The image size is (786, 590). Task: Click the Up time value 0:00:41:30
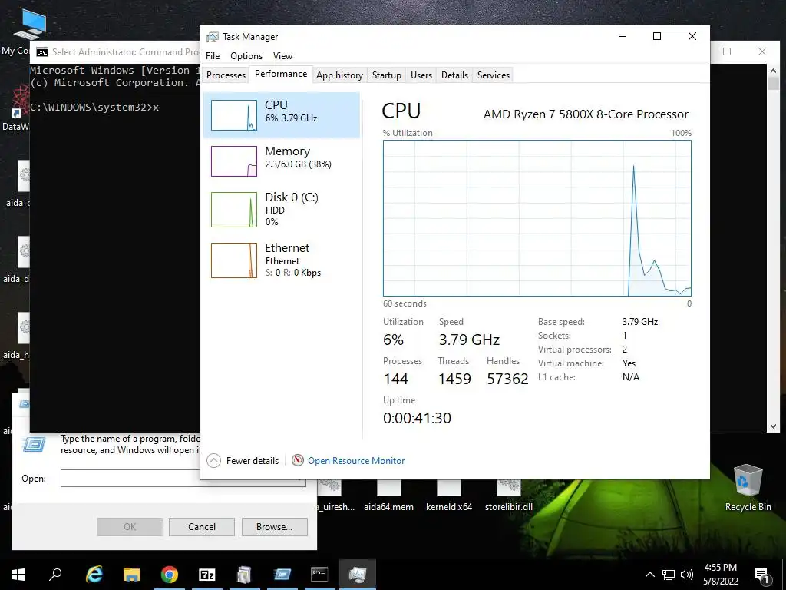(417, 418)
